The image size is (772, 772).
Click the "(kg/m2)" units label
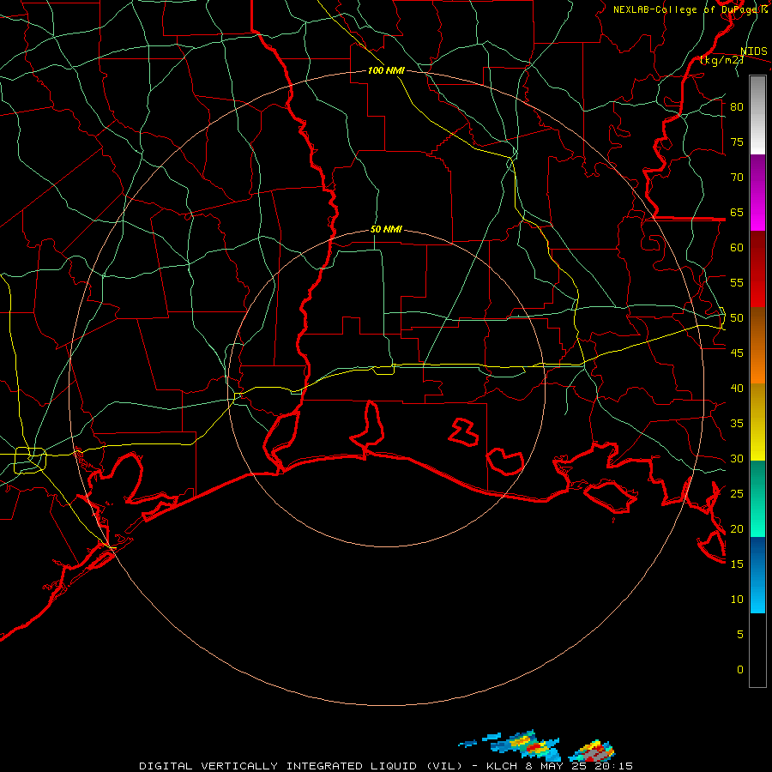(721, 60)
